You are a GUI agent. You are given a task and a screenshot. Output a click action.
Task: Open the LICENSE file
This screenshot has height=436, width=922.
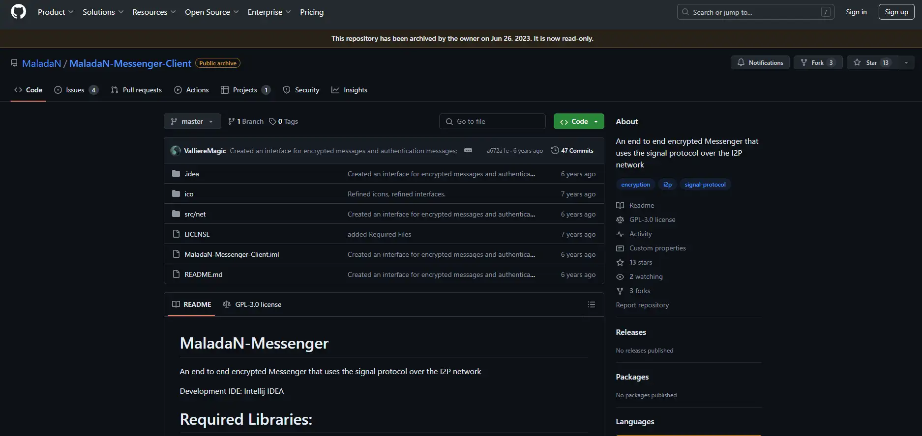click(x=197, y=234)
